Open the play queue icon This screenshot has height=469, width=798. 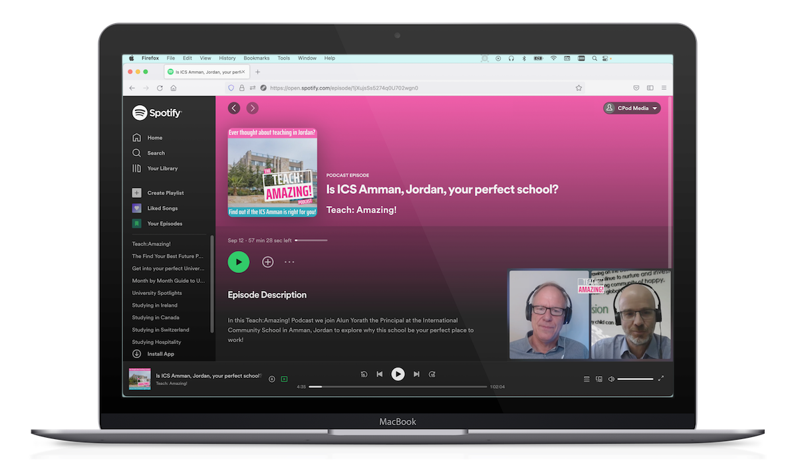(587, 379)
